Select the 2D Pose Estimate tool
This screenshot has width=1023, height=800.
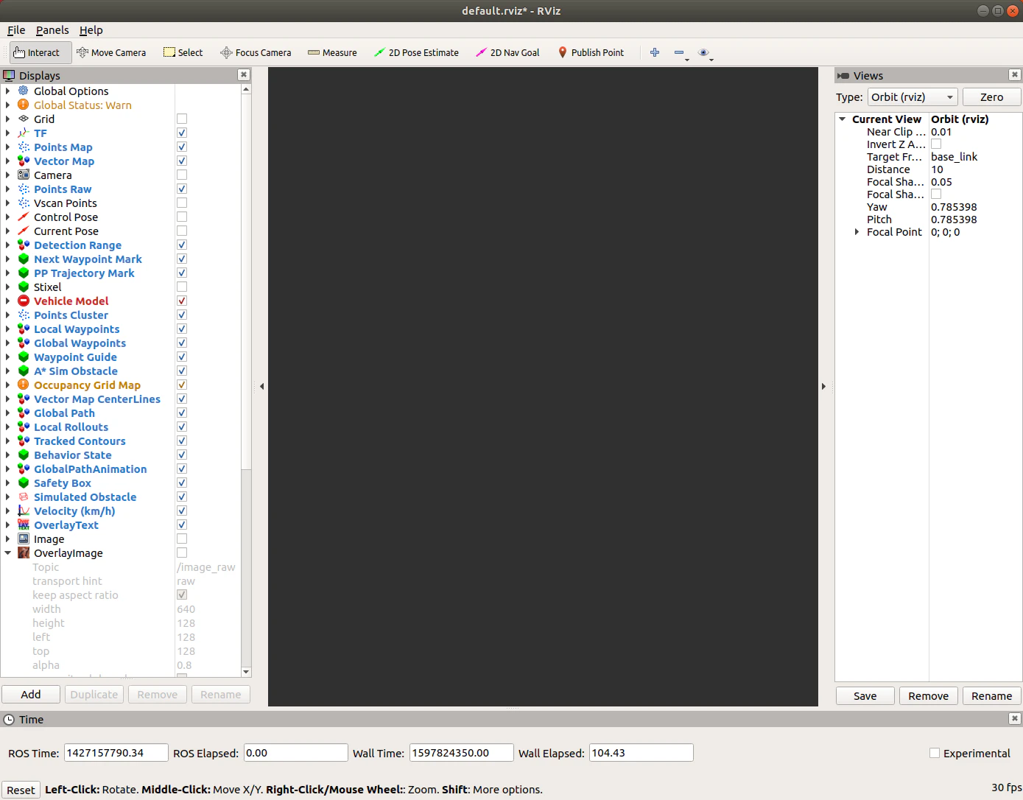(x=416, y=52)
